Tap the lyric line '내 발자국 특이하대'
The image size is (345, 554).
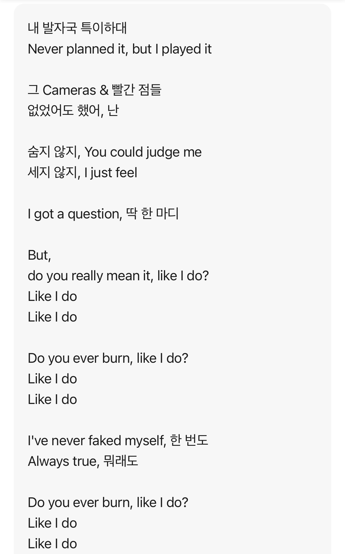[x=77, y=28]
